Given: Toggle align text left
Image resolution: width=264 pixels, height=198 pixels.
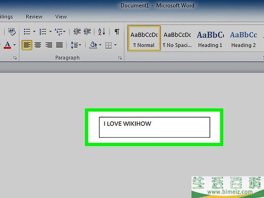Looking at the screenshot, I should 27,45.
